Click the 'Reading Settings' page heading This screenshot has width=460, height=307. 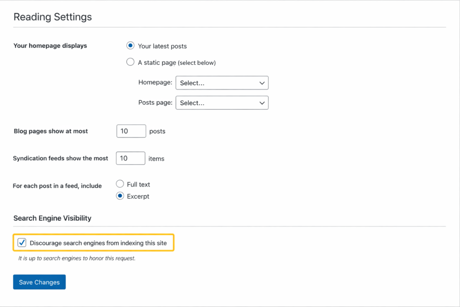pos(53,17)
